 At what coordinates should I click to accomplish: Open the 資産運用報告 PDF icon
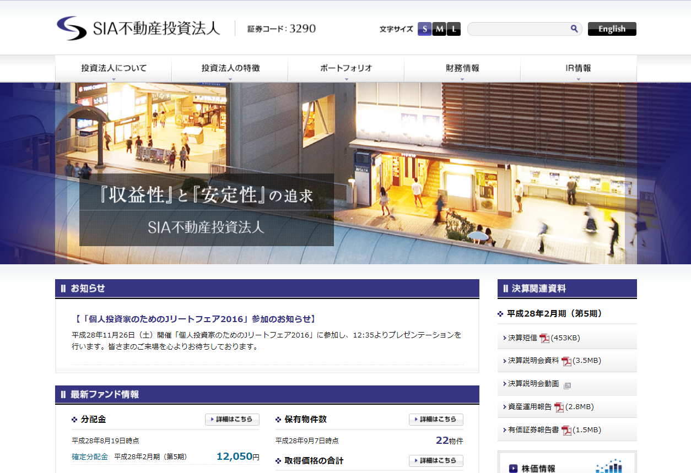(x=559, y=407)
